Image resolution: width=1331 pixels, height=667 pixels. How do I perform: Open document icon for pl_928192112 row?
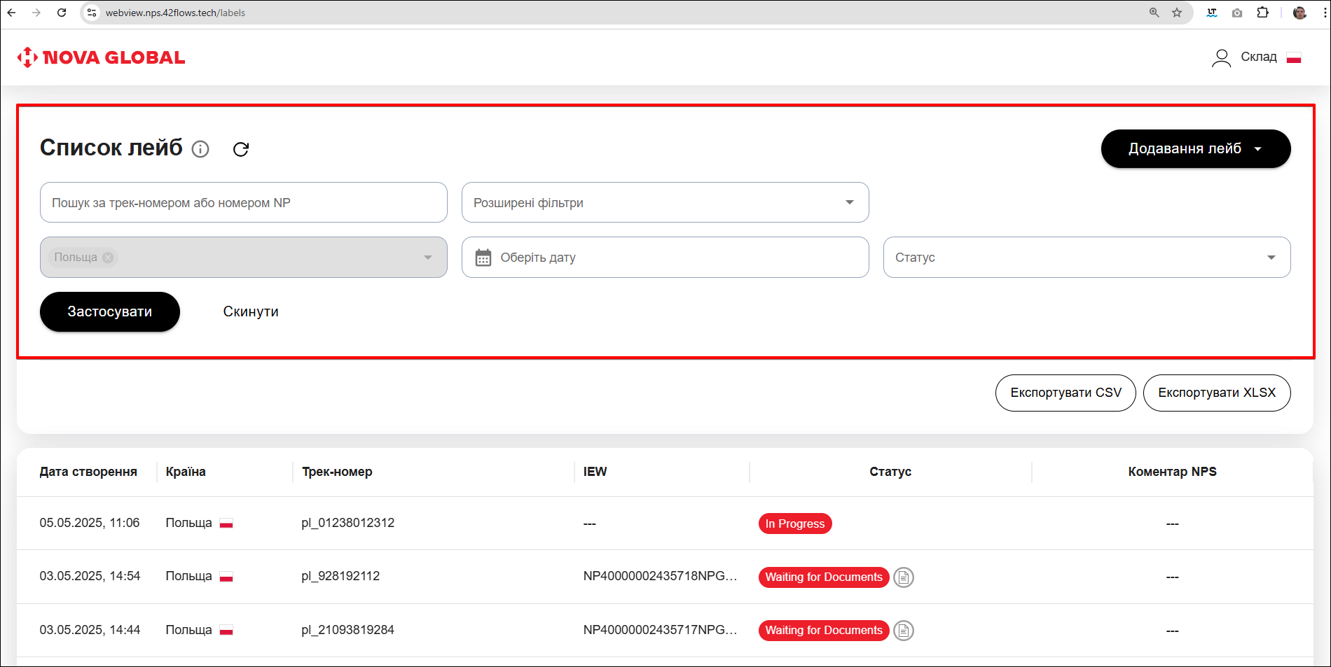[x=904, y=577]
